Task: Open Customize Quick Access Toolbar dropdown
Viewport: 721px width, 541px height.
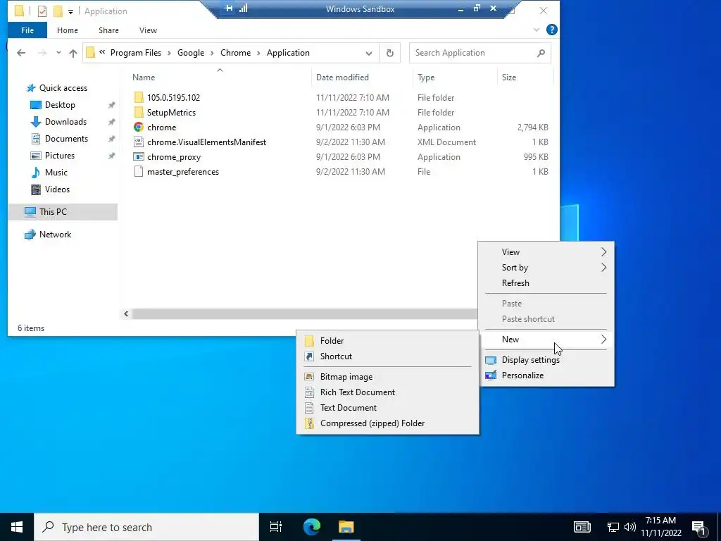Action: coord(71,11)
